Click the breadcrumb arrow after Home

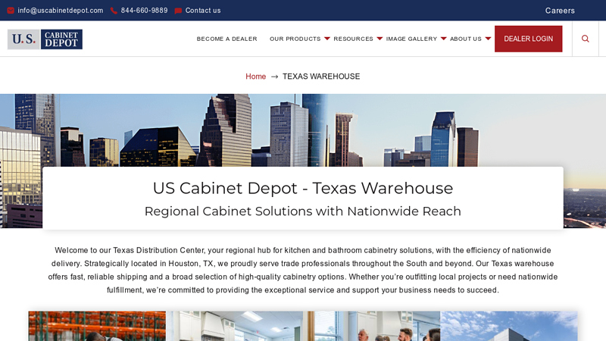274,77
